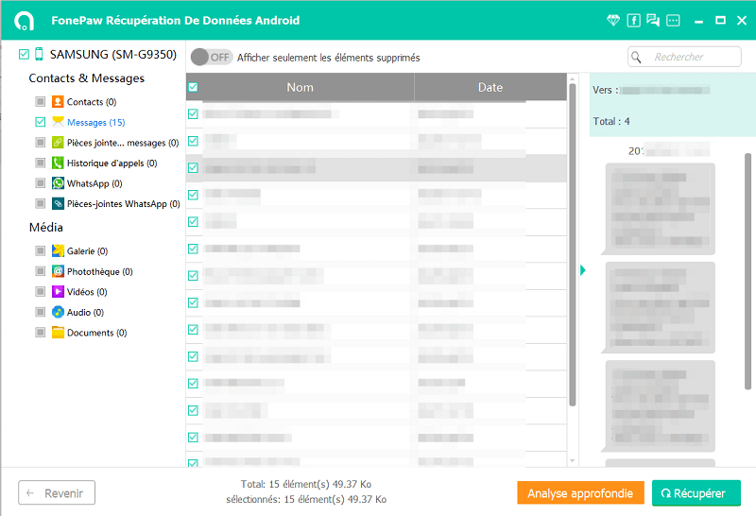This screenshot has width=756, height=516.
Task: Click the WhatsApp attachments paperclip icon
Action: (x=58, y=203)
